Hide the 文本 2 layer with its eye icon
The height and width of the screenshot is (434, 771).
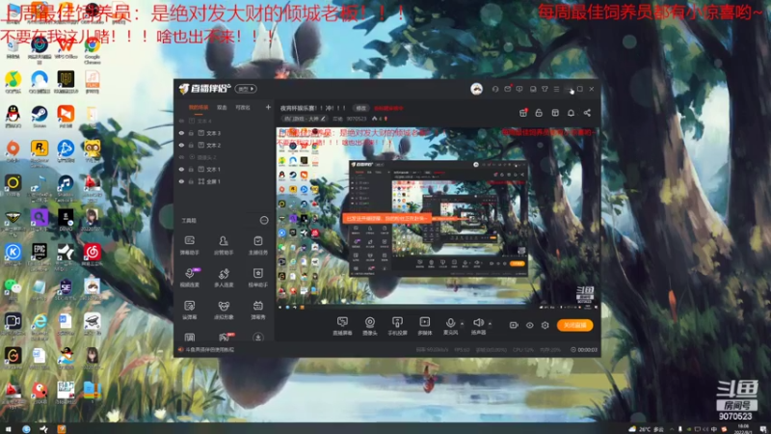pyautogui.click(x=181, y=146)
